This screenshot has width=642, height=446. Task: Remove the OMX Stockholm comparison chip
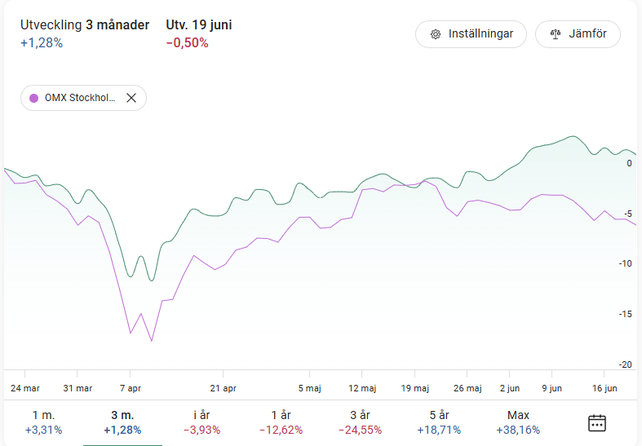[131, 98]
